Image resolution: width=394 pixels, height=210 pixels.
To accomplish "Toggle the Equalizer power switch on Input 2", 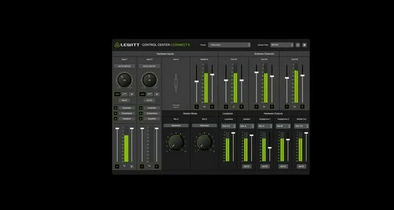I will pyautogui.click(x=141, y=119).
